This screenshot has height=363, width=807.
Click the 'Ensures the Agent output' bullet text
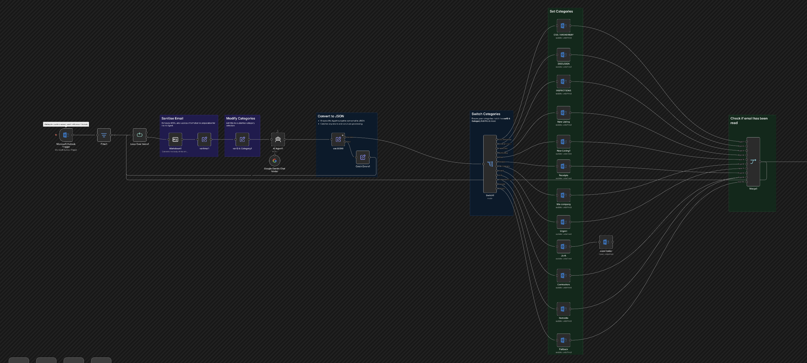(x=342, y=121)
